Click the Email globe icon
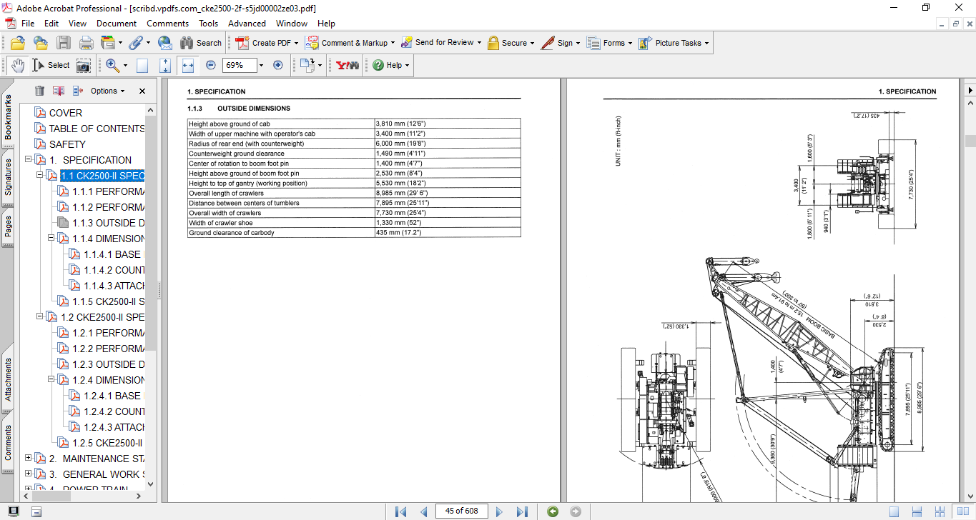Image resolution: width=976 pixels, height=520 pixels. tap(164, 43)
